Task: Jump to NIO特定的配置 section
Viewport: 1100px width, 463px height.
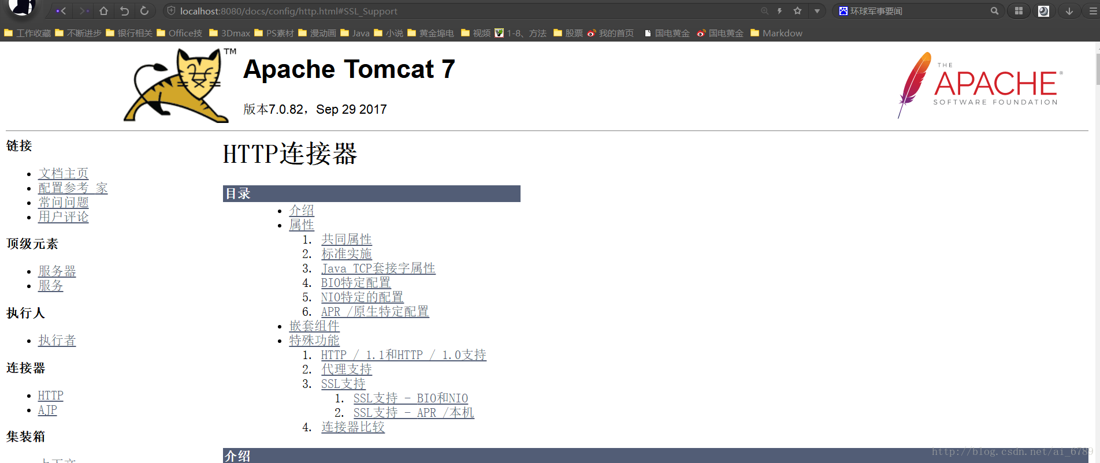Action: click(362, 297)
